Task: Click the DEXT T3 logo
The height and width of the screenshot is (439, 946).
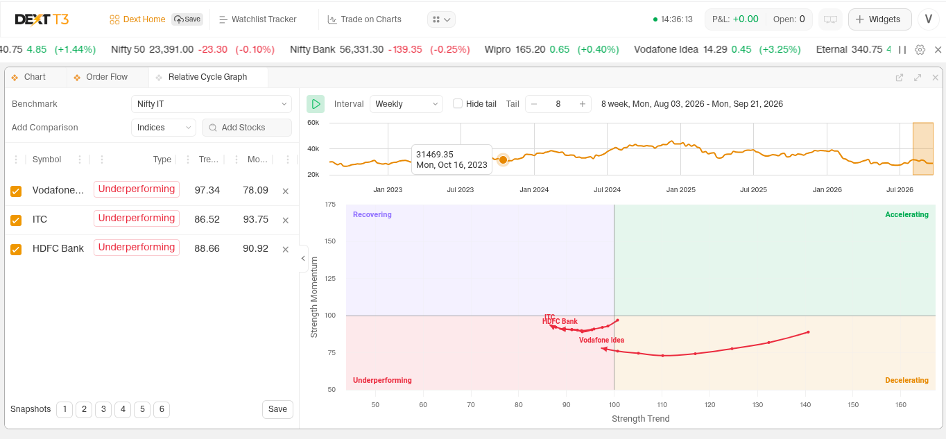Action: (42, 19)
